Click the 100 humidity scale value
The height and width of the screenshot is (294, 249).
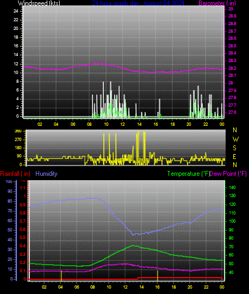[9, 181]
